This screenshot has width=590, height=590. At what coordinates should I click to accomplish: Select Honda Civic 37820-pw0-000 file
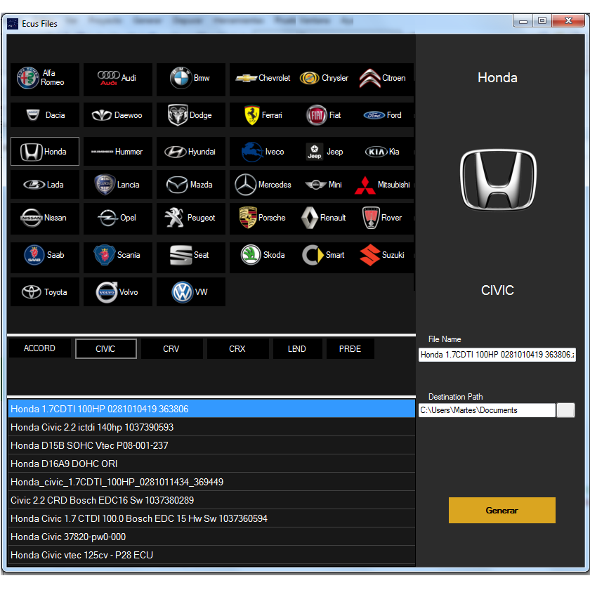point(211,537)
